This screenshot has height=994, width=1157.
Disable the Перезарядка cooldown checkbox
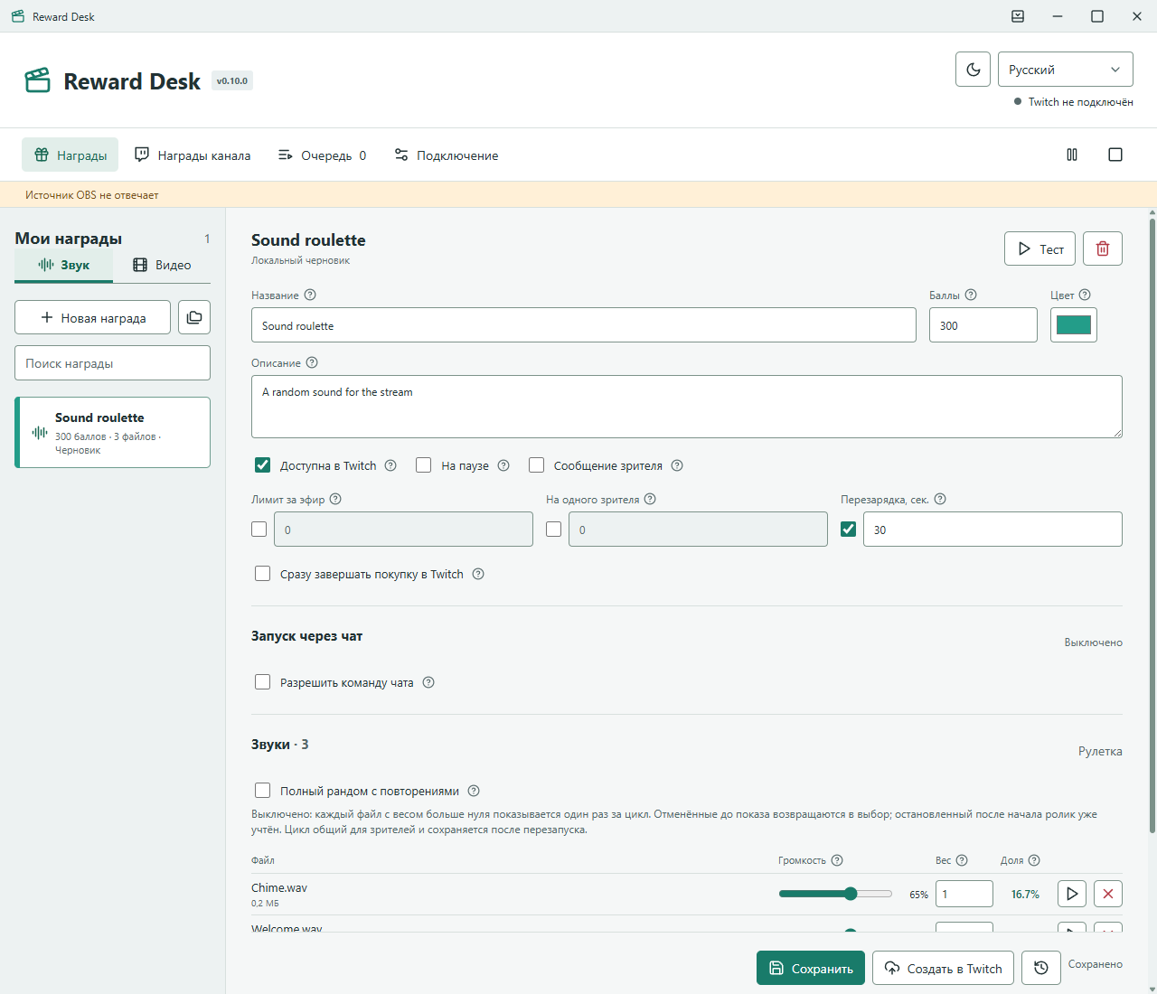pyautogui.click(x=849, y=530)
